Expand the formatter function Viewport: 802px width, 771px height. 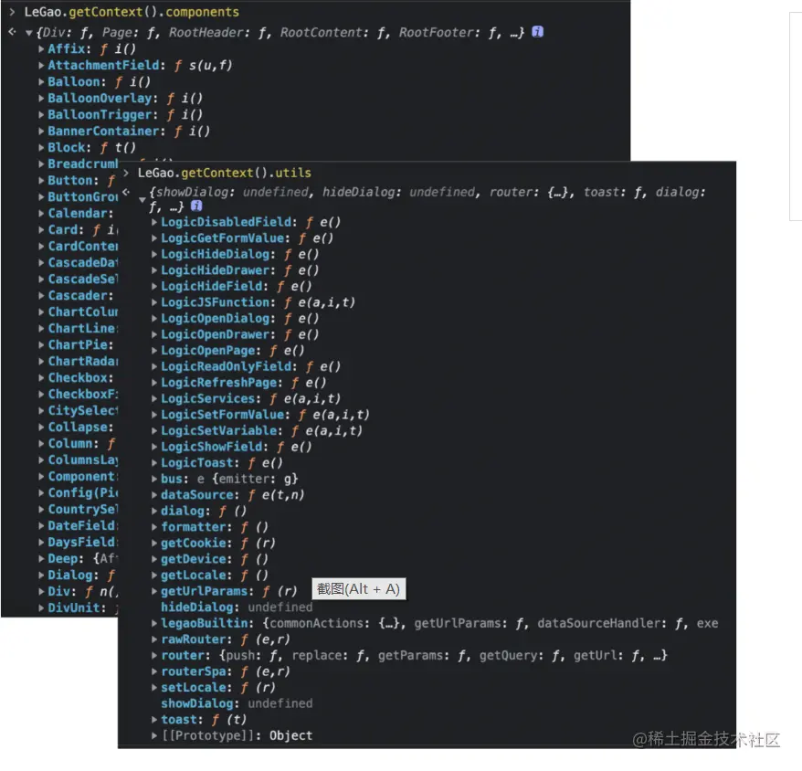[154, 527]
